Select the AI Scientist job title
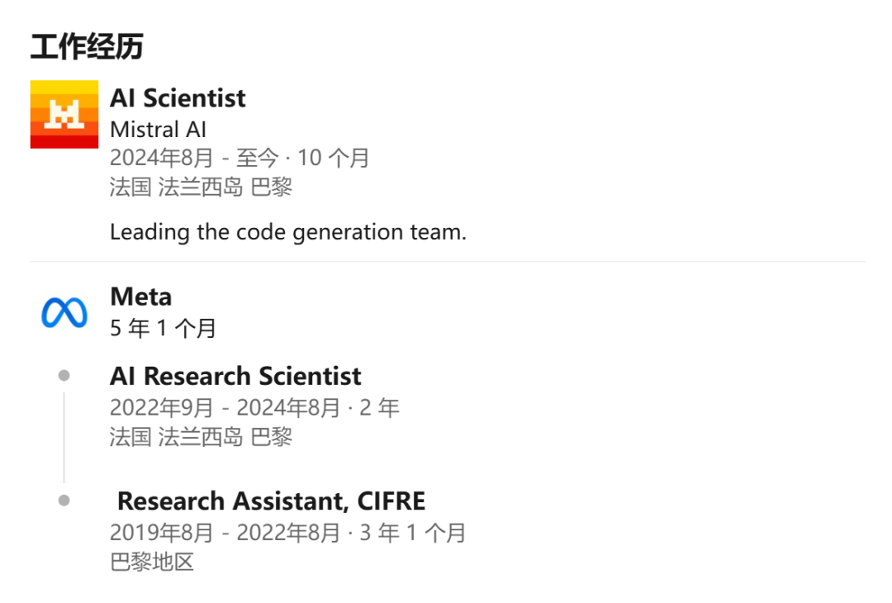The image size is (892, 603). pos(178,97)
